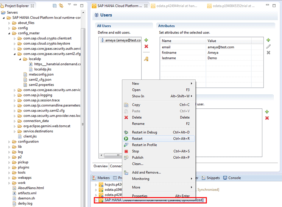
Task: Click the grey X to remove an attribute
Action: click(x=268, y=53)
